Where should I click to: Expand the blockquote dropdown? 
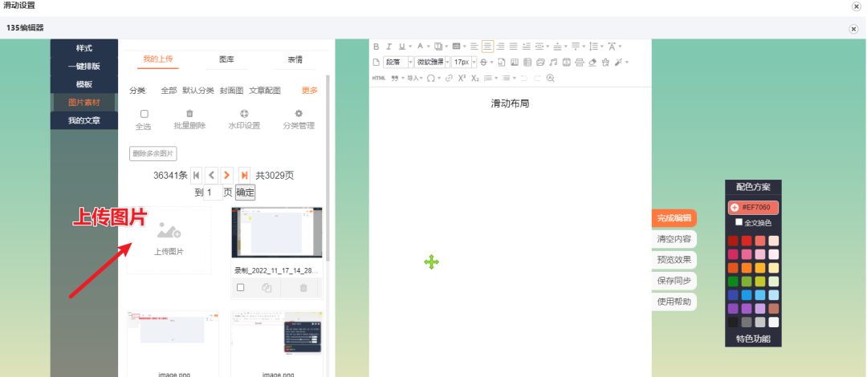click(x=402, y=78)
